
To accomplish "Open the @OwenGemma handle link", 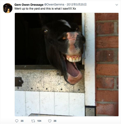I will click(x=54, y=5).
